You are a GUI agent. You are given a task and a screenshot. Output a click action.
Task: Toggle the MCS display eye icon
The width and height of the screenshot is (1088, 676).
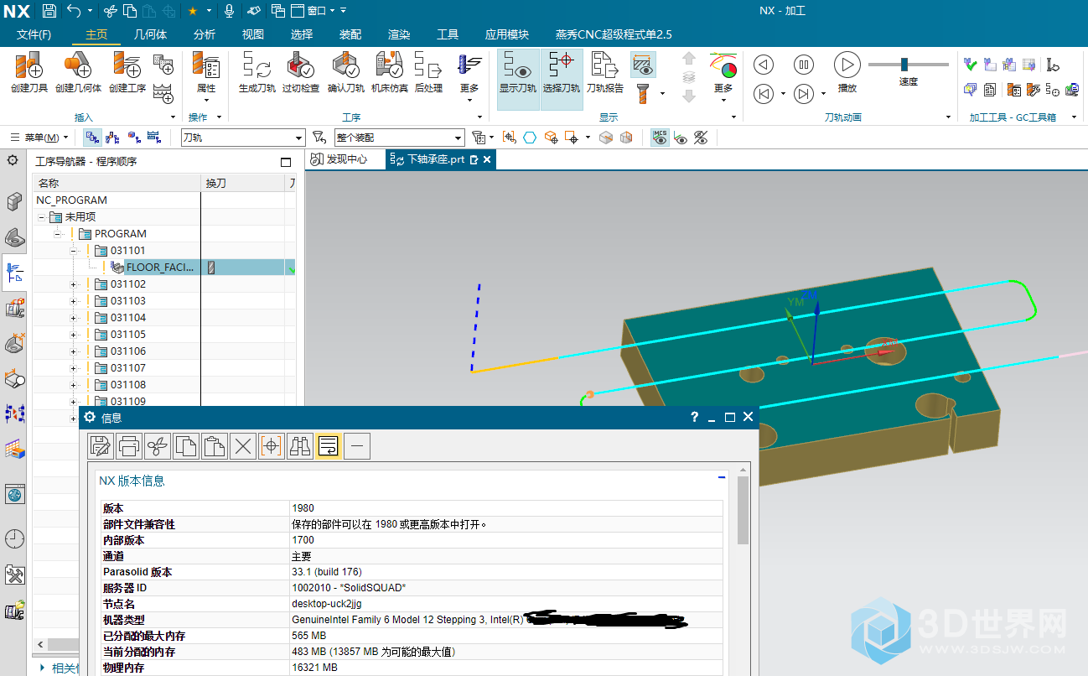click(661, 138)
